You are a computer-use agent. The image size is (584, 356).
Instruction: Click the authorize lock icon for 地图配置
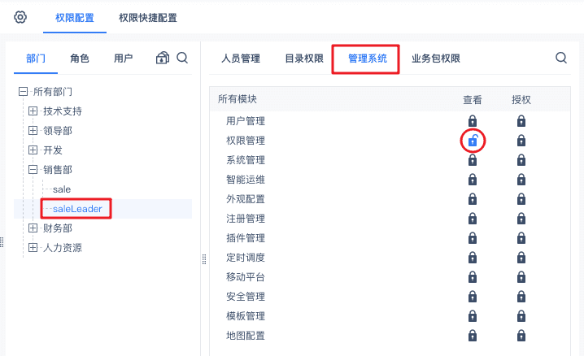pos(521,336)
